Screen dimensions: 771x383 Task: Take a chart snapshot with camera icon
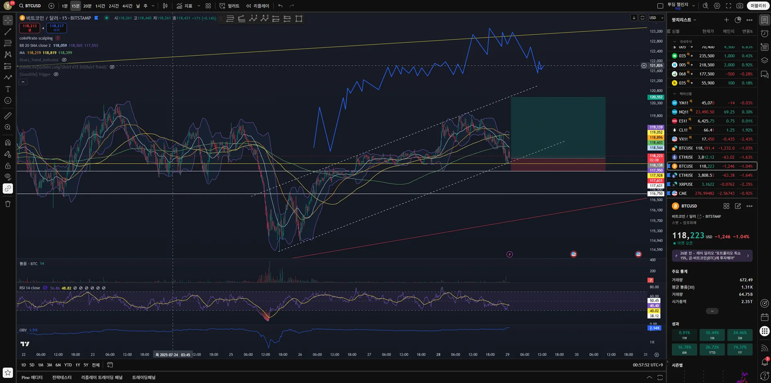point(740,6)
